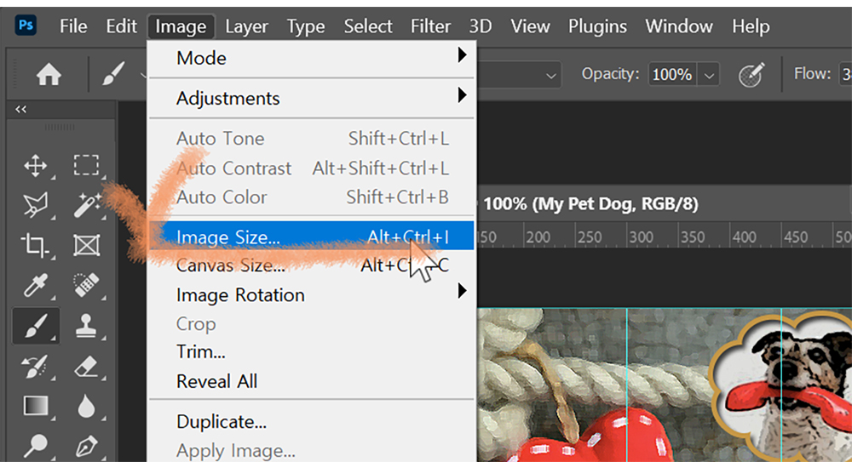This screenshot has height=462, width=852.
Task: Open the Window menu
Action: [679, 26]
